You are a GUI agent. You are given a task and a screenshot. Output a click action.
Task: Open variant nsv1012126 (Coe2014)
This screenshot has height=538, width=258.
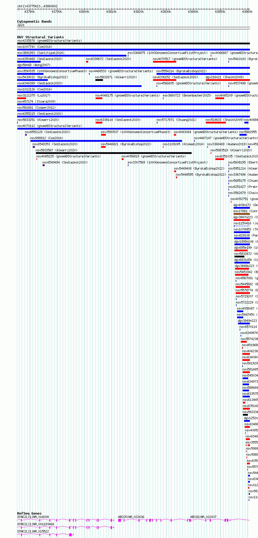tap(35, 89)
